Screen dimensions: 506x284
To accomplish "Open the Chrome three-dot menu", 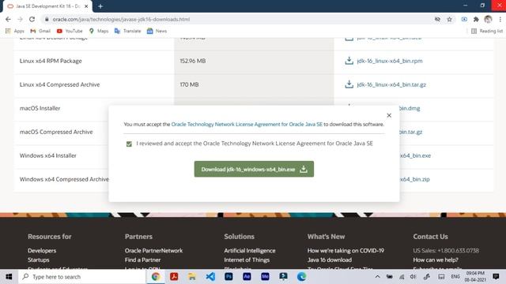I will [500, 19].
